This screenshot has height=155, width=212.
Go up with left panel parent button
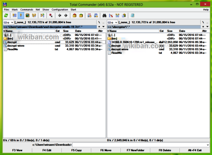click(104, 23)
